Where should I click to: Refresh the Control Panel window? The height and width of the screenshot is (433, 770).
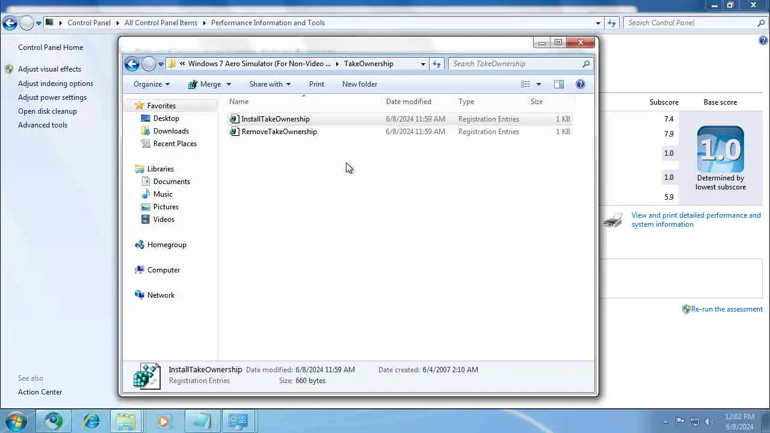[x=612, y=23]
